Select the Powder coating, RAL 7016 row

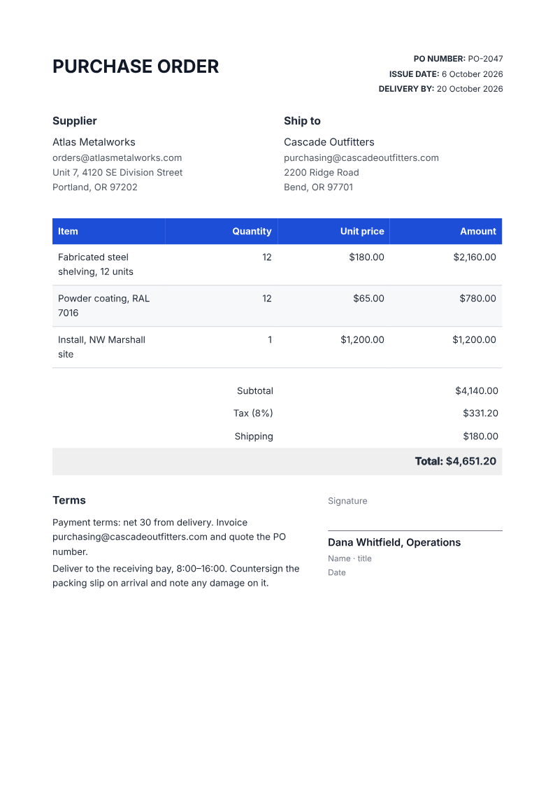tap(277, 306)
